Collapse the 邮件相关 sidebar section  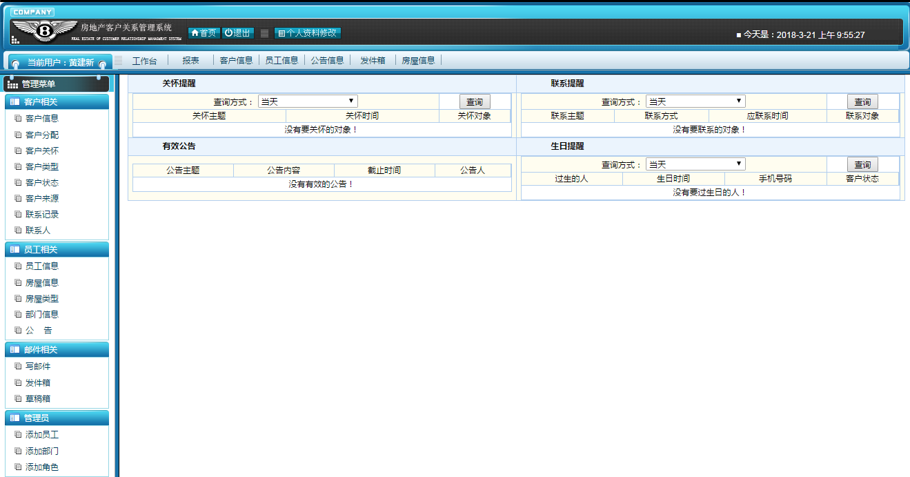(57, 350)
